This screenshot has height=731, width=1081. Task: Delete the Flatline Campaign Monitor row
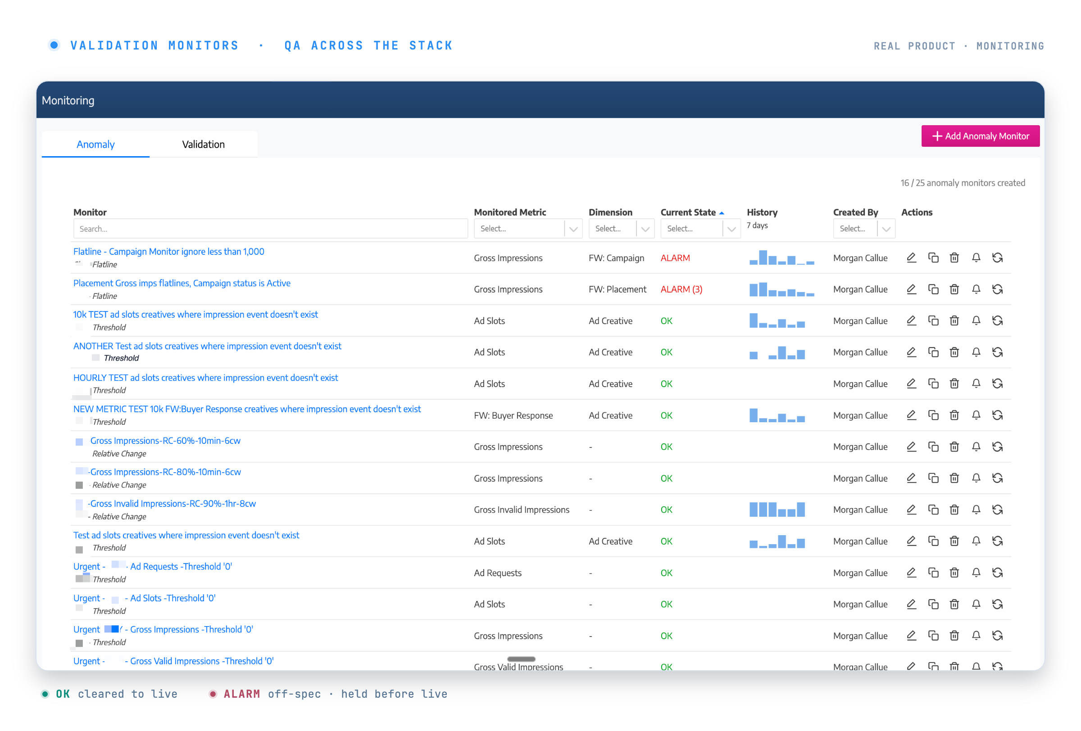(954, 258)
